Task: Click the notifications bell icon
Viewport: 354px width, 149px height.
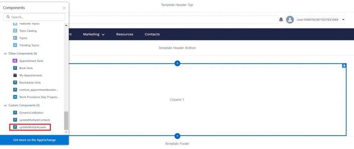Action: point(281,20)
